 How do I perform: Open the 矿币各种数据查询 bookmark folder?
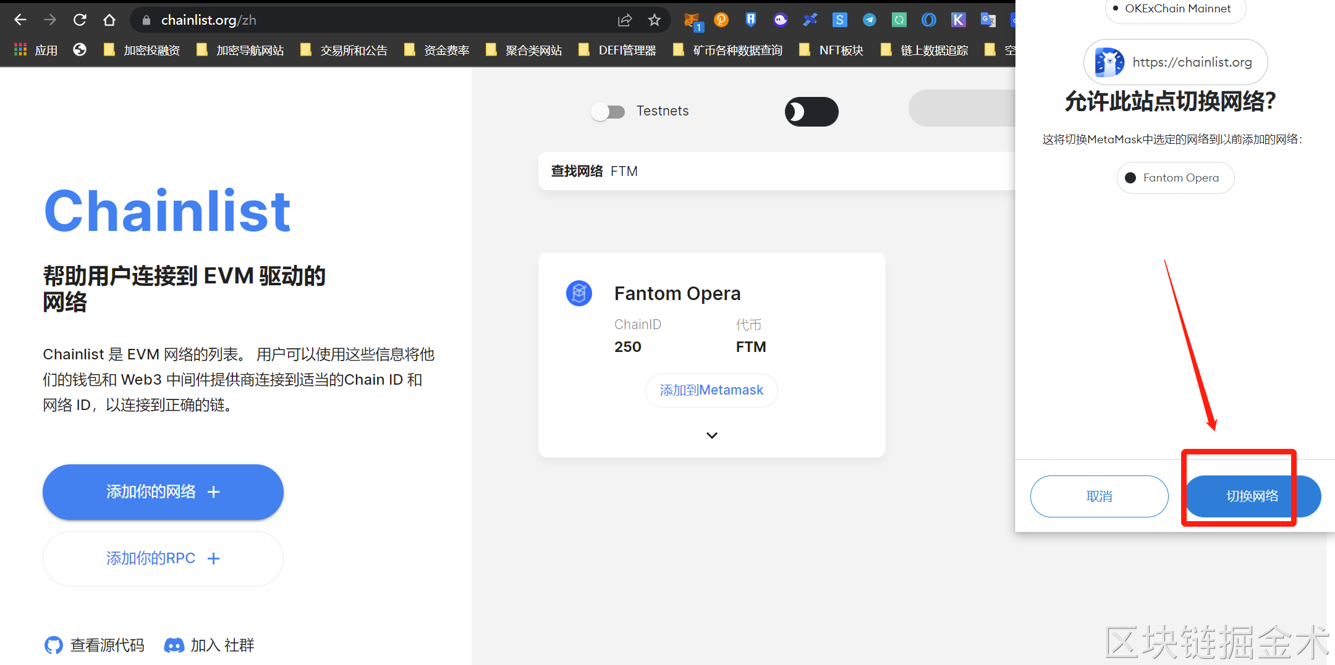(728, 50)
